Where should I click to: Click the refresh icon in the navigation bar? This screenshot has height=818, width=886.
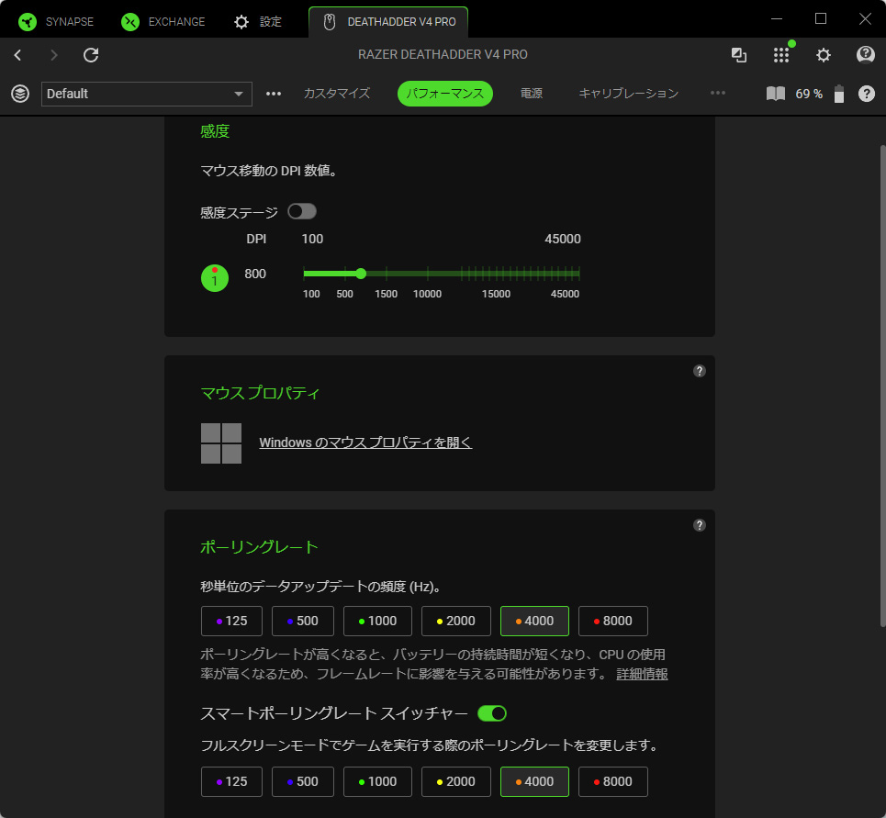click(x=91, y=55)
